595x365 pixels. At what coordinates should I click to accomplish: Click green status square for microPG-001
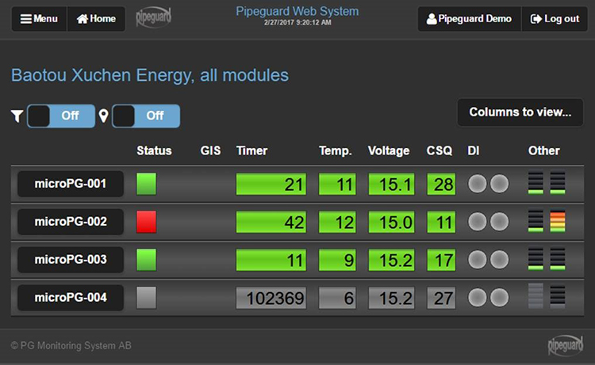point(147,184)
